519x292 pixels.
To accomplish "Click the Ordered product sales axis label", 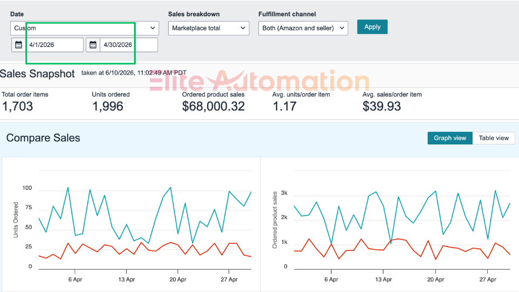I will click(275, 220).
